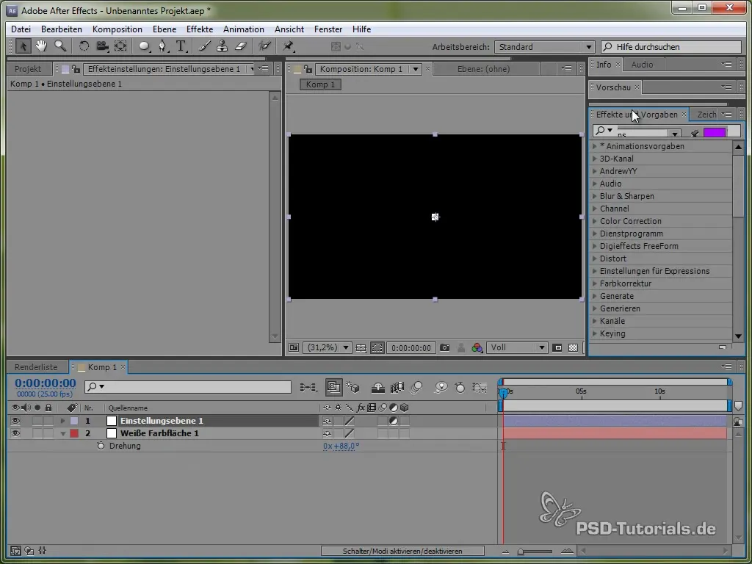Take a snapshot with the camera icon
Image resolution: width=752 pixels, height=564 pixels.
(x=444, y=347)
